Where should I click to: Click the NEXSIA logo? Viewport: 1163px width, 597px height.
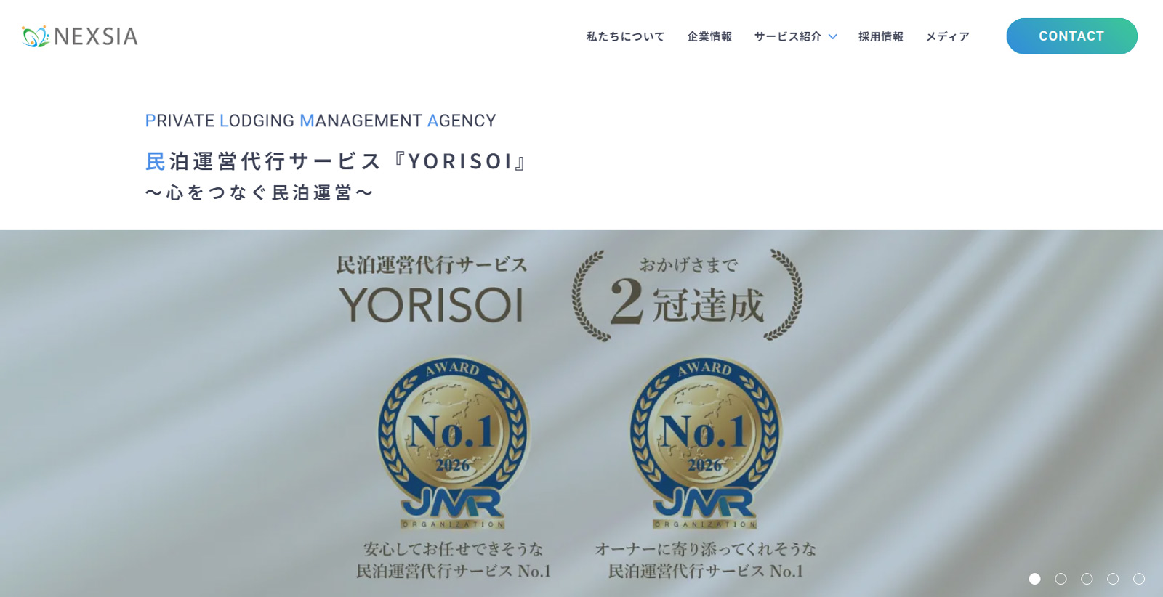pyautogui.click(x=80, y=36)
